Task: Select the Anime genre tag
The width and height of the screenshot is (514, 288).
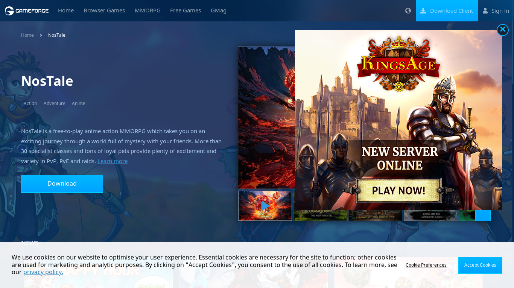Action: 79,103
